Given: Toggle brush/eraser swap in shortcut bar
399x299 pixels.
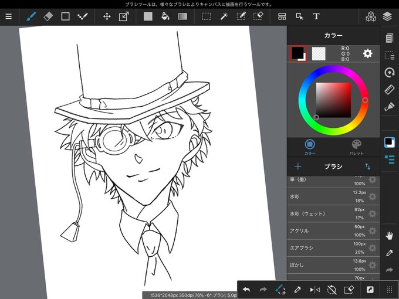Looking at the screenshot, I should (280, 290).
